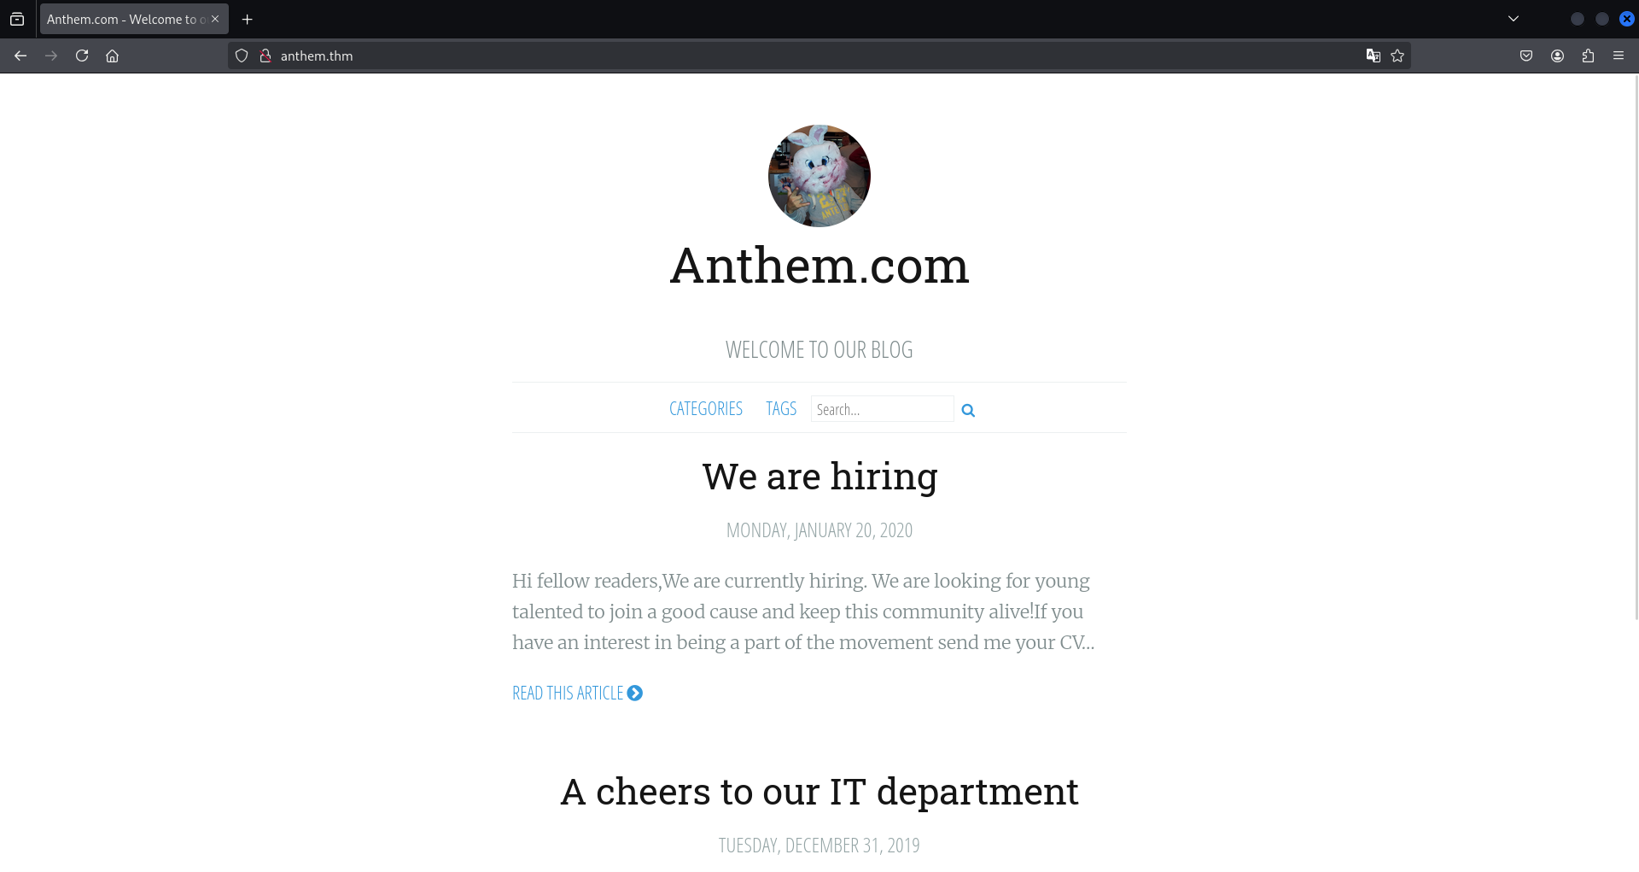Expand the list all tabs dropdown

[1514, 19]
